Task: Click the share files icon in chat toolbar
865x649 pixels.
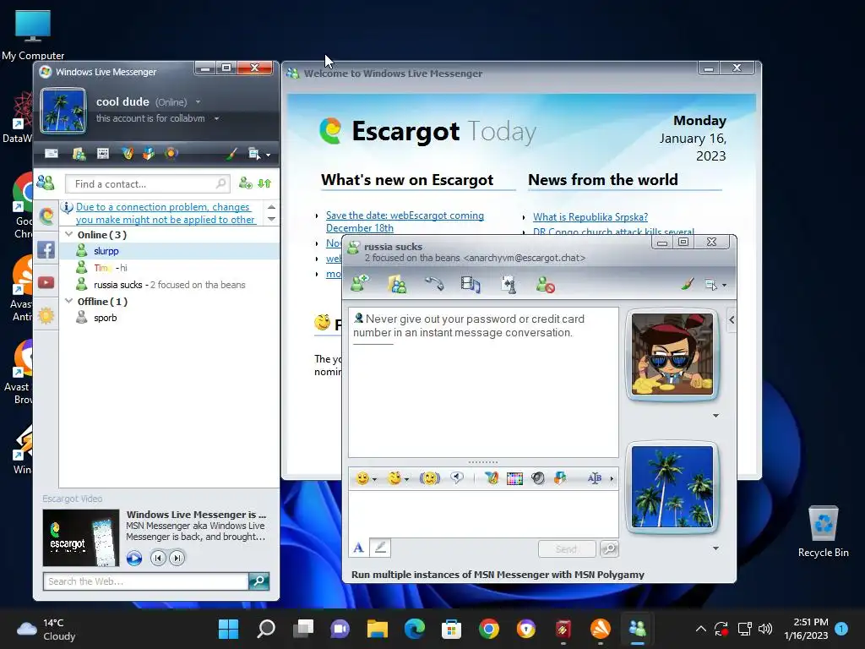Action: 397,284
